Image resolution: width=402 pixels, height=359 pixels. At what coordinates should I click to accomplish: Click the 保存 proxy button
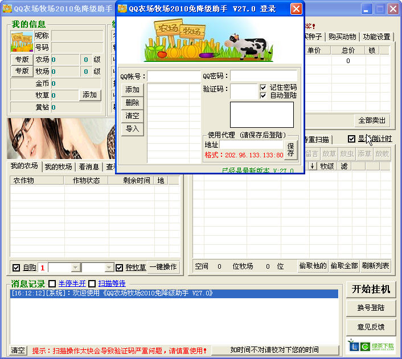(x=290, y=150)
